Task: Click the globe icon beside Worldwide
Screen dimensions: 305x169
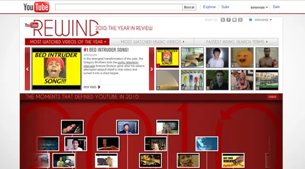Action: click(x=251, y=19)
